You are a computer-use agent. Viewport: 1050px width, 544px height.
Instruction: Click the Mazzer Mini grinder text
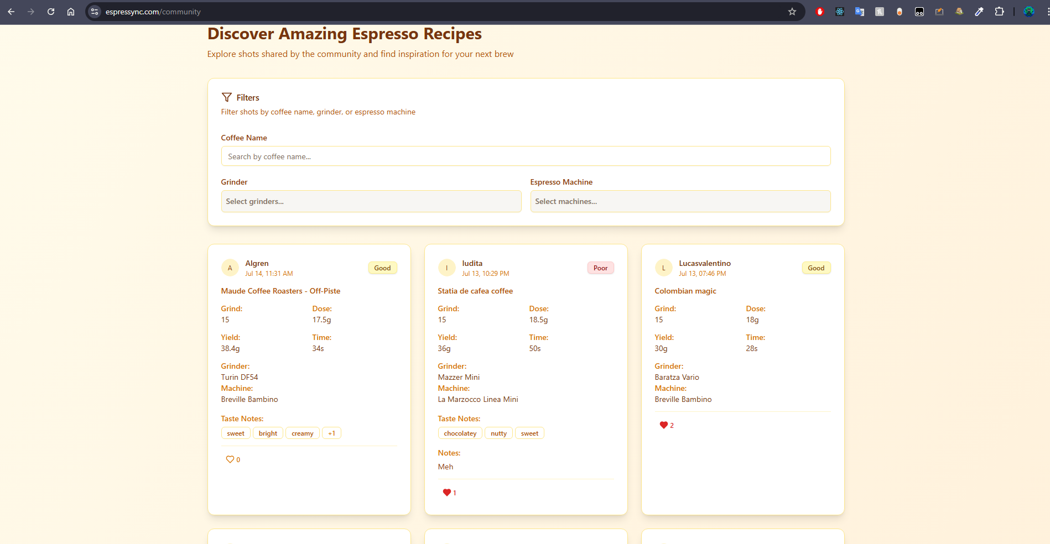pos(459,377)
